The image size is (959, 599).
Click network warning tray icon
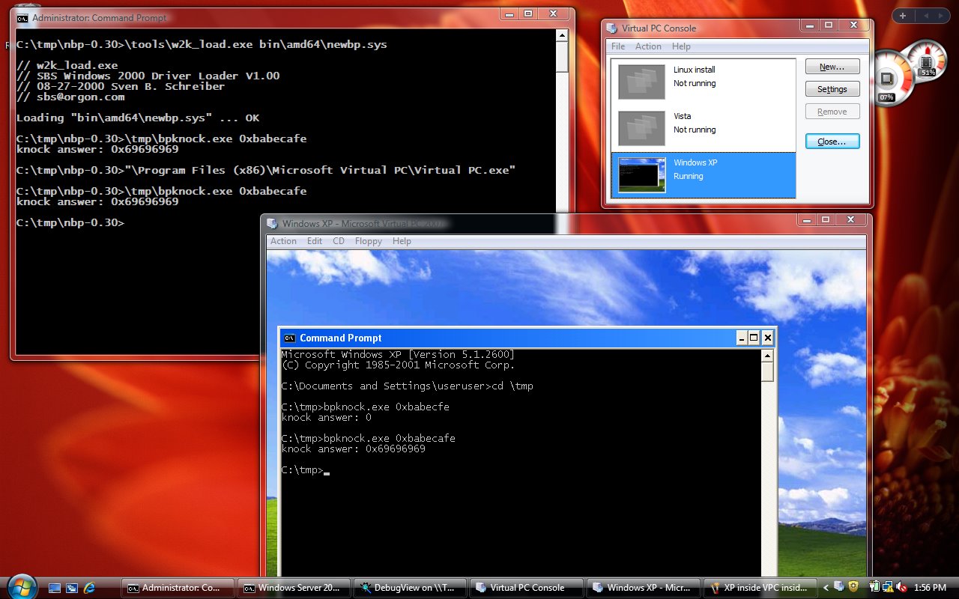pos(886,588)
